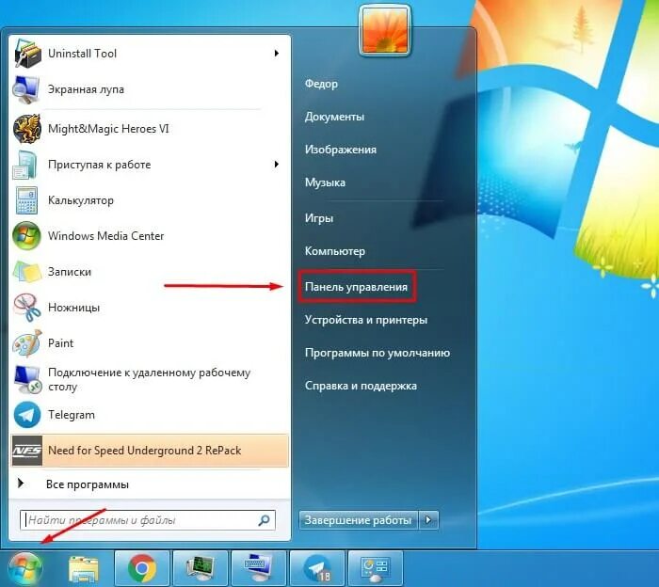Start Might&Magic Heroes VI griffin icon
Screen dimensions: 659x587
pos(27,129)
